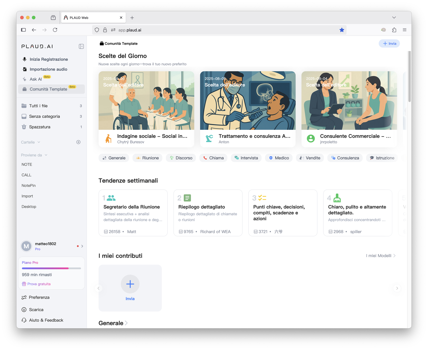Click the Tutti i file folder icon
Image resolution: width=428 pixels, height=350 pixels.
(24, 106)
